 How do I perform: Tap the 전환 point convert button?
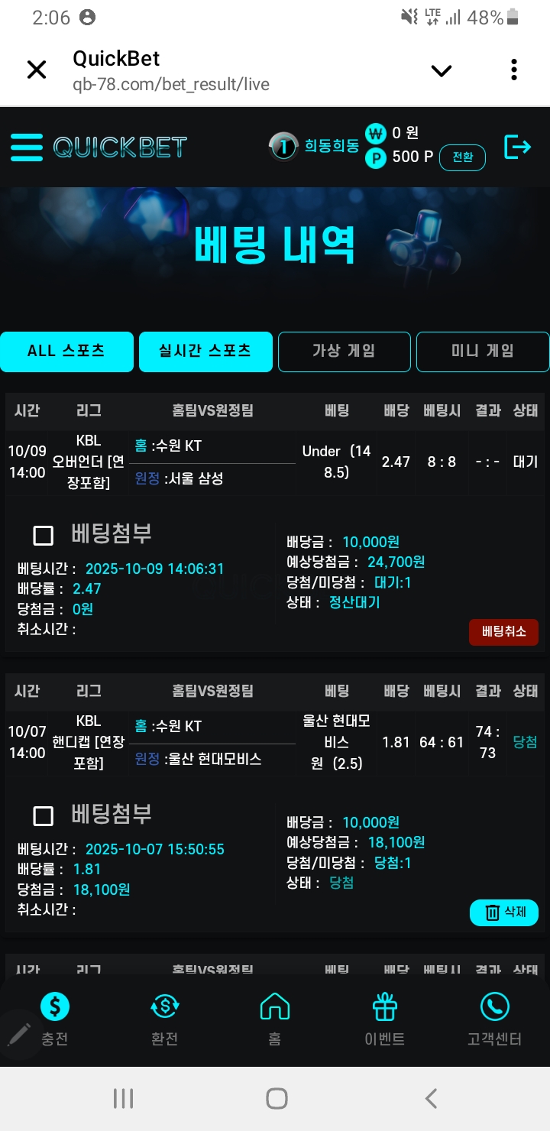(462, 157)
